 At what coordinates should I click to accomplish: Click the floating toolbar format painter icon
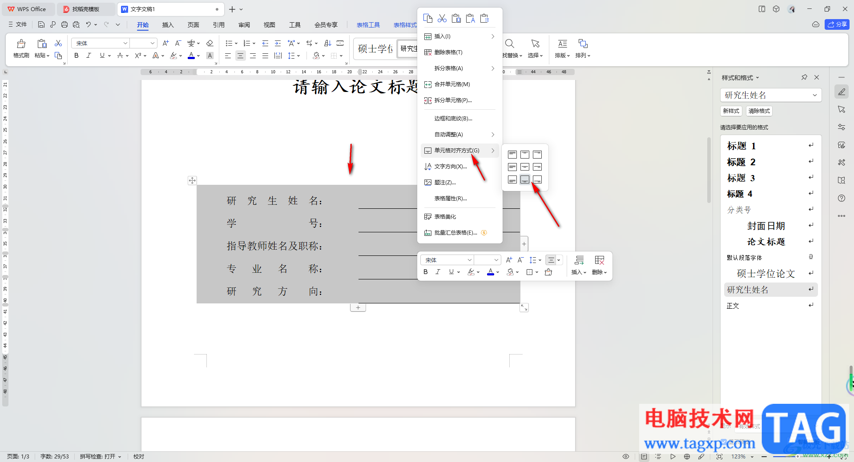[x=548, y=272]
